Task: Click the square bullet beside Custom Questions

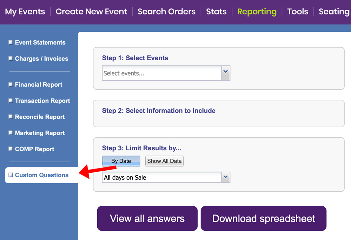Action: click(11, 175)
